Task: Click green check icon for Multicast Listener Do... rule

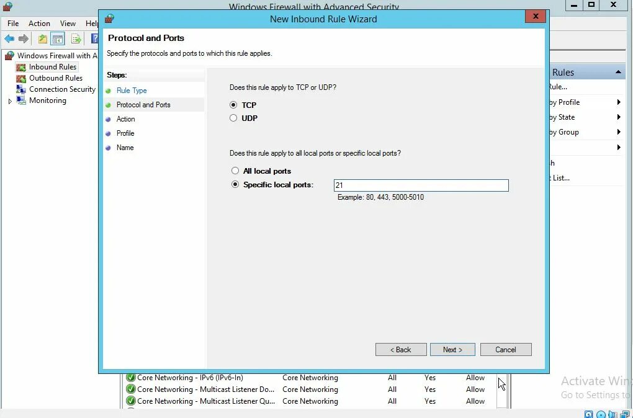Action: (130, 389)
